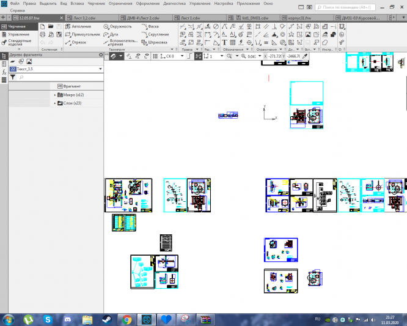This screenshot has height=326, width=407.
Task: Select the Штриховка hatching tool
Action: [x=155, y=42]
